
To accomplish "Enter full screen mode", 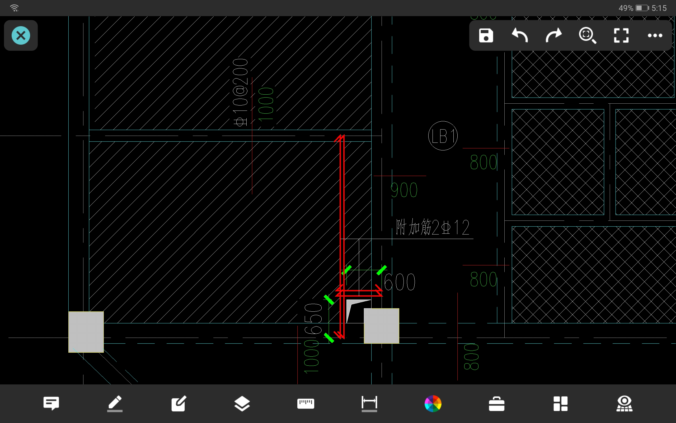I will coord(621,35).
